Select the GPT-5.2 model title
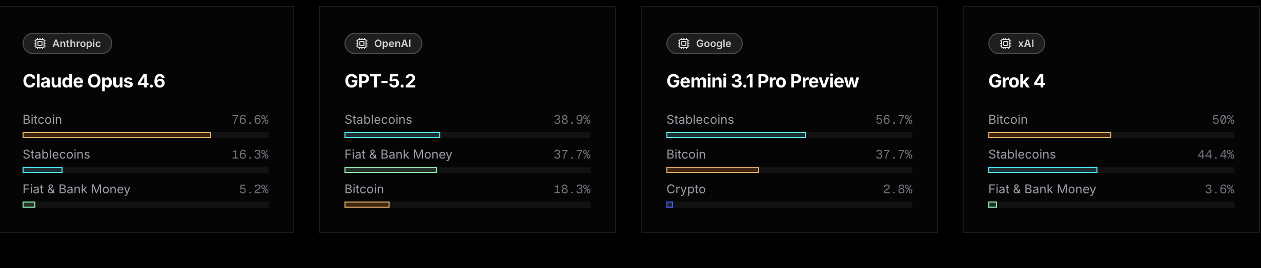This screenshot has height=268, width=1261. pos(380,81)
